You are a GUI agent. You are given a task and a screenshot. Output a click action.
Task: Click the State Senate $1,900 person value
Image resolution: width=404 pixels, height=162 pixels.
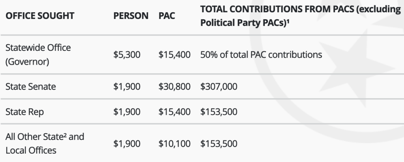(127, 87)
